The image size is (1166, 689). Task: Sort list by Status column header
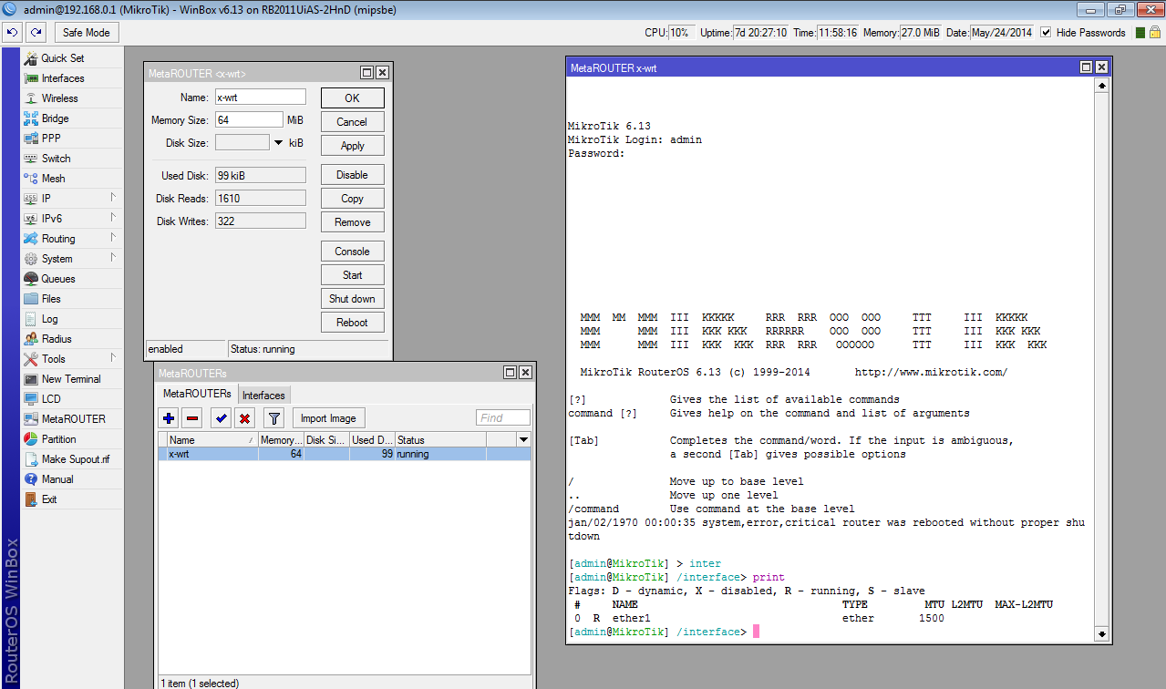click(x=440, y=440)
